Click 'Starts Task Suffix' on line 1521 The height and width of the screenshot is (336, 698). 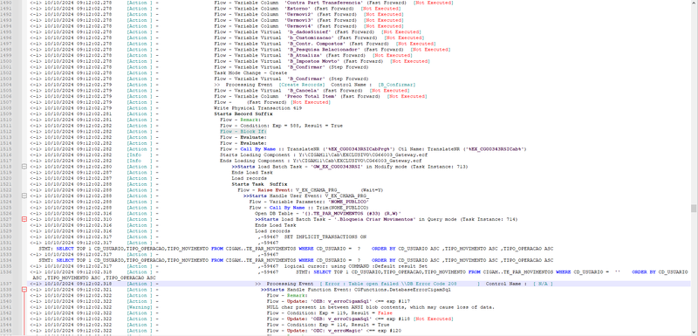pos(259,184)
